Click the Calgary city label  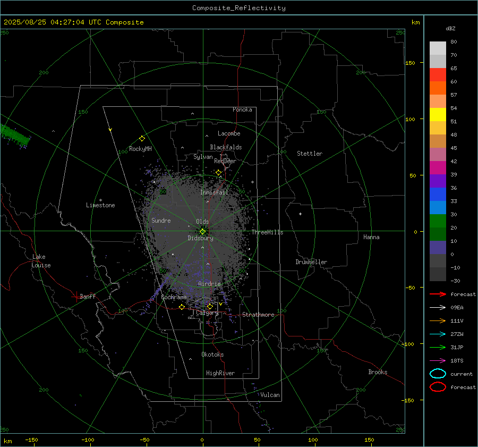pyautogui.click(x=207, y=313)
